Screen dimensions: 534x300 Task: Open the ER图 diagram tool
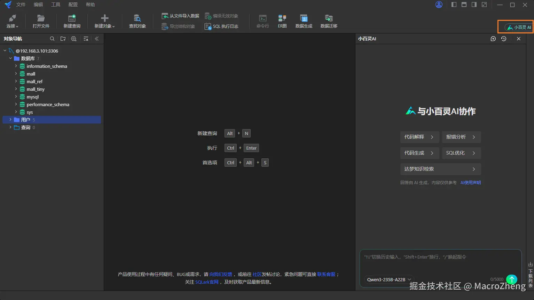[x=282, y=21]
